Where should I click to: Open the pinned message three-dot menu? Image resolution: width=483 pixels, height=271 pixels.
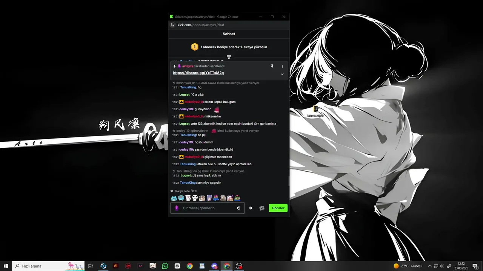coord(282,66)
